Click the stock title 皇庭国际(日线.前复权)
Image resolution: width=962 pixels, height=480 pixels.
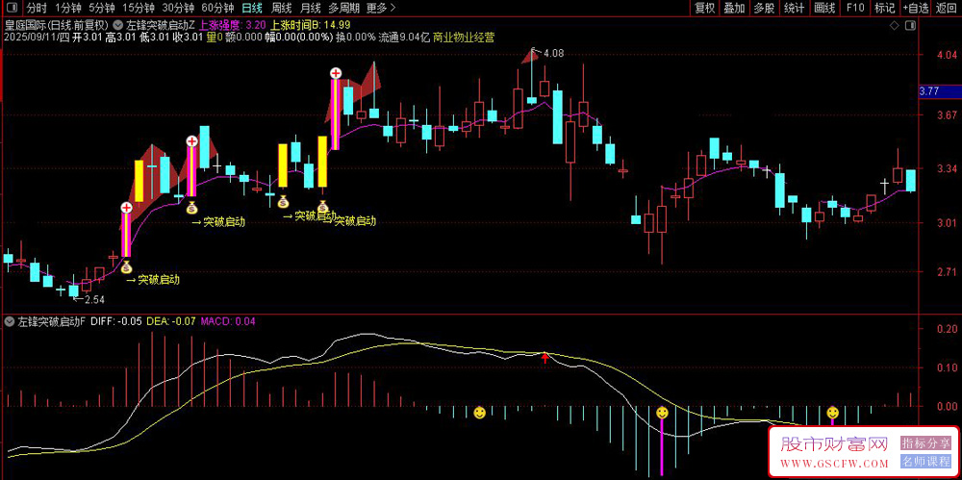click(57, 26)
